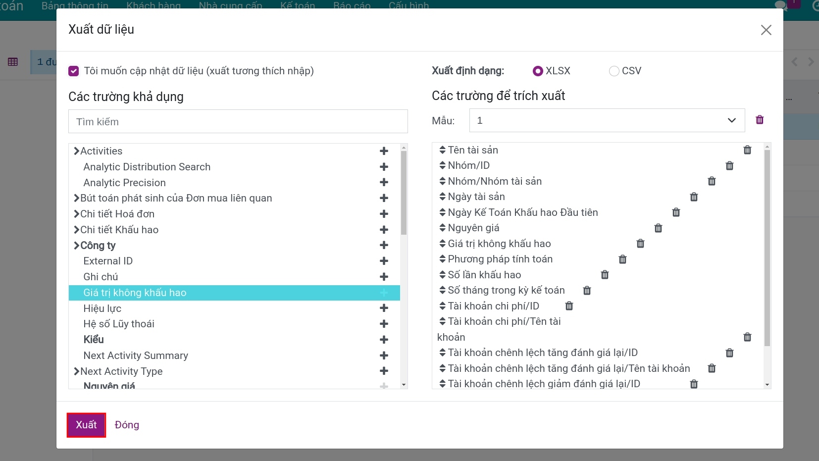The image size is (819, 461).
Task: Expand Next Activity Type node
Action: pos(77,371)
